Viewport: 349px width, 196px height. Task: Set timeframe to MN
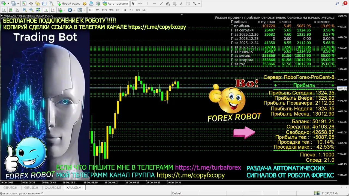145,10
